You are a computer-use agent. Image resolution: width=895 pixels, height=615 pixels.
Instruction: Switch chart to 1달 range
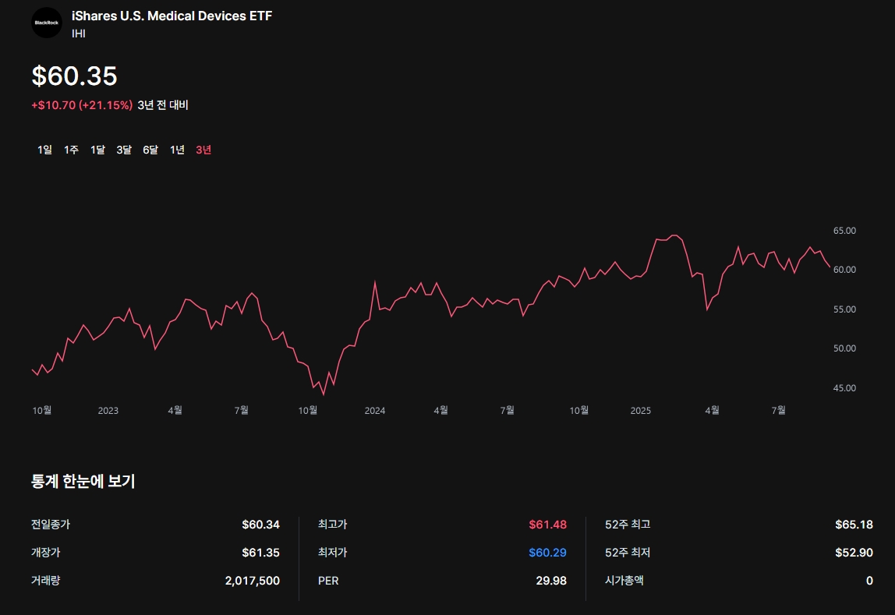pyautogui.click(x=97, y=150)
